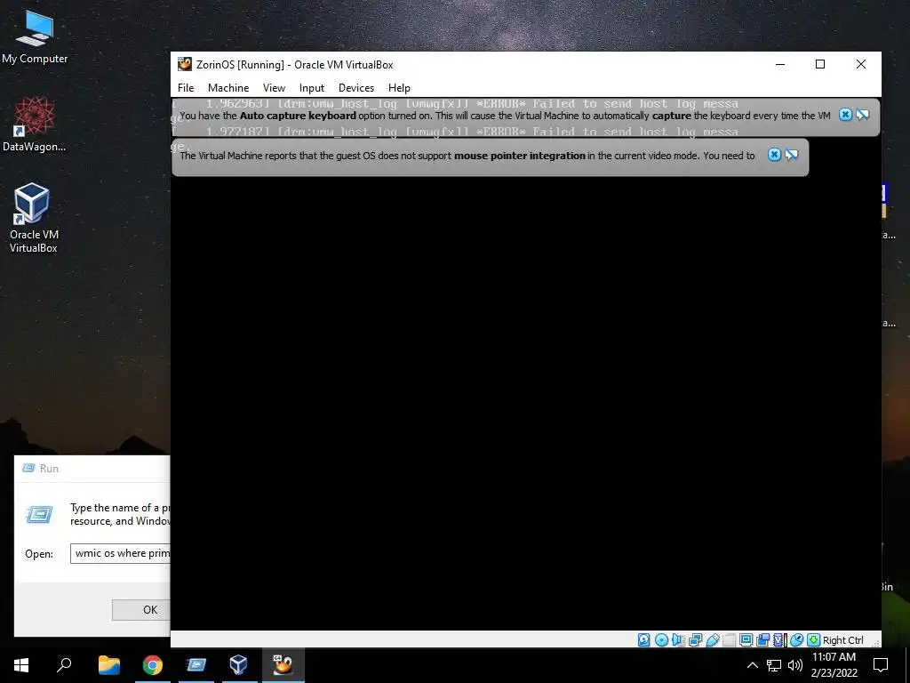Select the Oracle VM VirtualBox desktop shortcut

tap(33, 218)
